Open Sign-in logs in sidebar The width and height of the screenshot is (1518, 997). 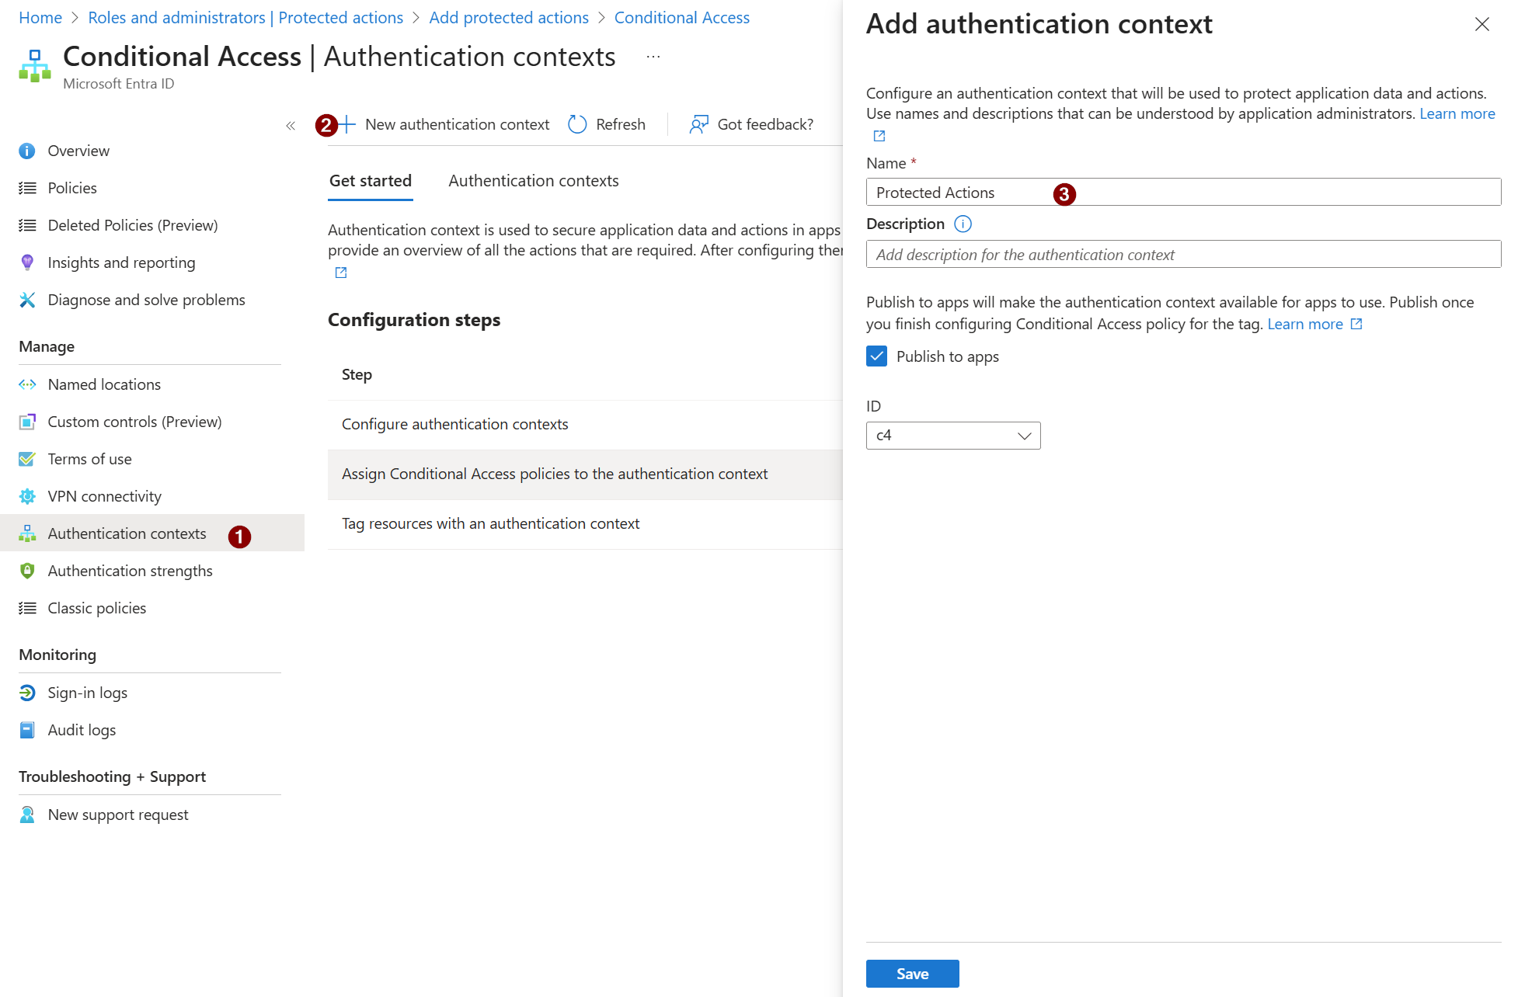pyautogui.click(x=87, y=693)
